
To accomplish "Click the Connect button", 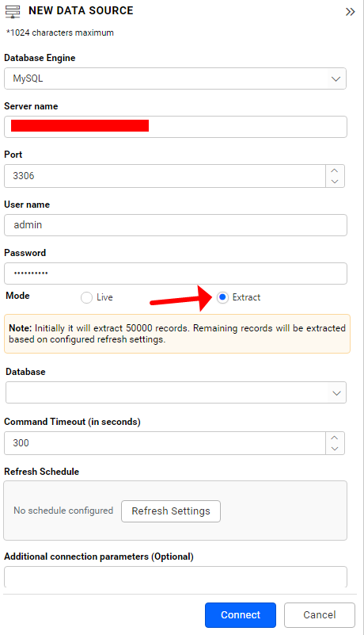I will coord(241,614).
